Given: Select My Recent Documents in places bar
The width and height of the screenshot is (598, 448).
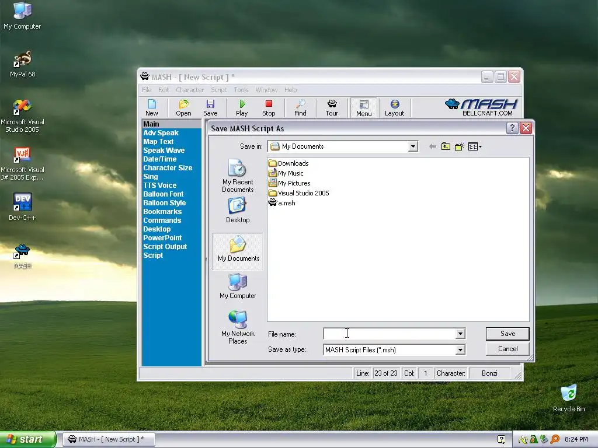Looking at the screenshot, I should [x=238, y=176].
